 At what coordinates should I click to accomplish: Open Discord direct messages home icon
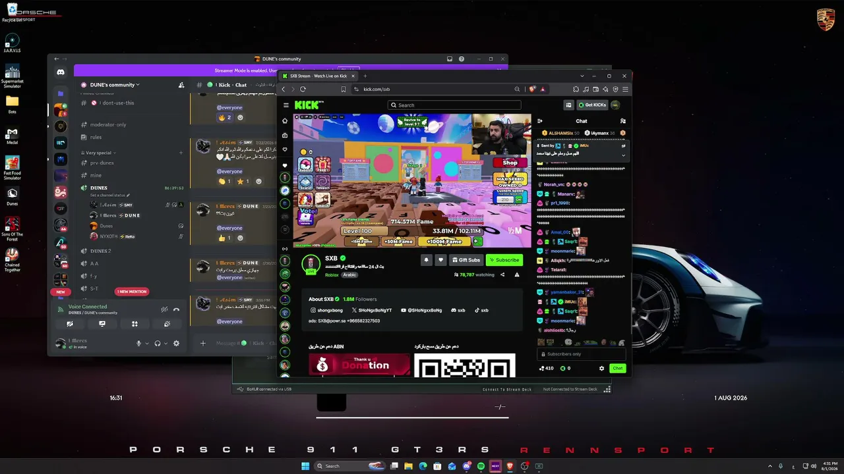(x=61, y=72)
